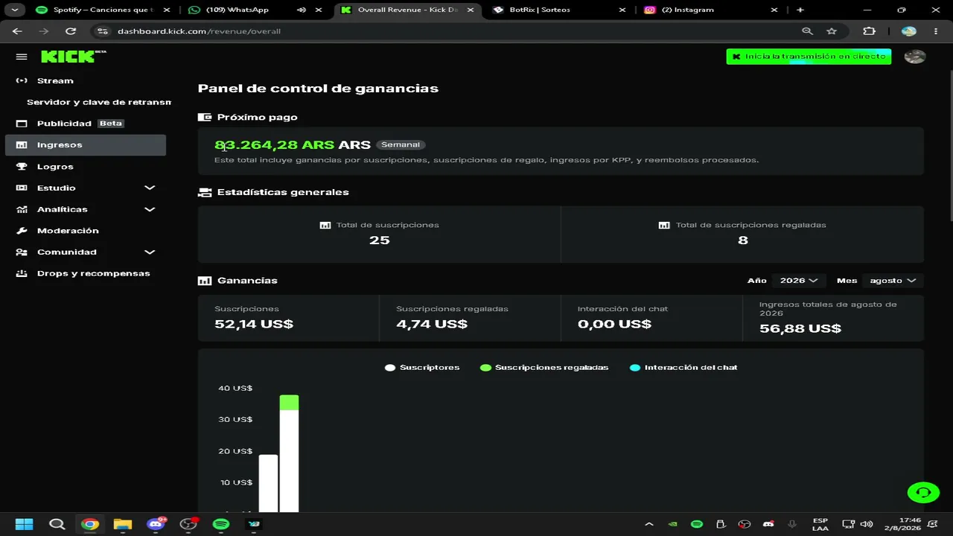
Task: Click the address bar URL
Action: tap(199, 31)
